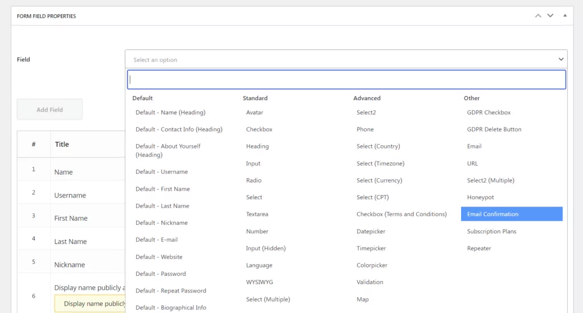Click the First Name table row
The image size is (583, 313).
point(71,216)
